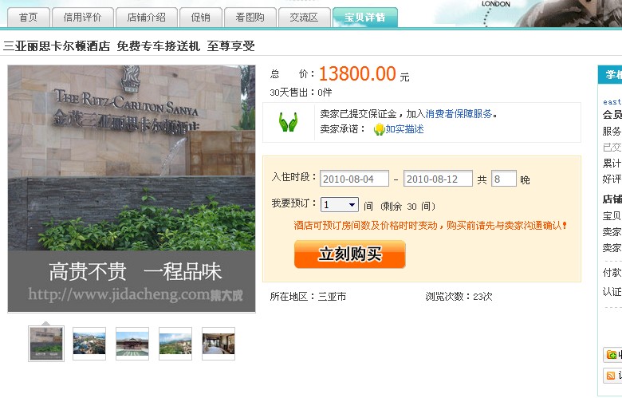Select the second thumbnail showing aerial resort view
622x398 pixels.
pos(89,343)
